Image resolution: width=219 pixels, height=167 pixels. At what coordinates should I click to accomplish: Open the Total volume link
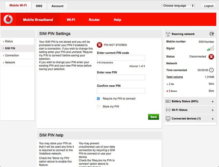[175, 77]
